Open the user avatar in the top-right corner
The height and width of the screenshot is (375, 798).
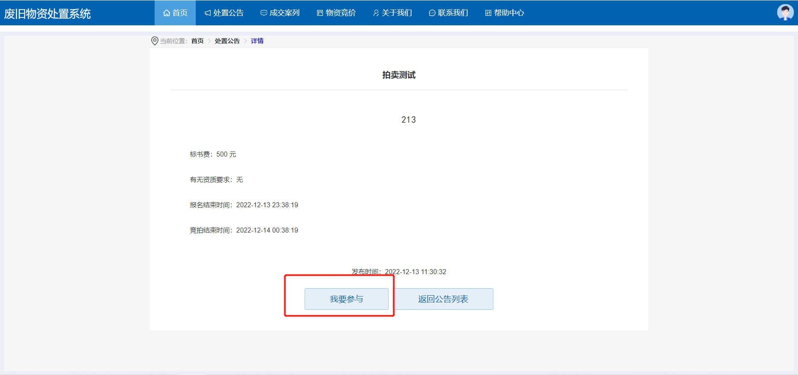[785, 12]
